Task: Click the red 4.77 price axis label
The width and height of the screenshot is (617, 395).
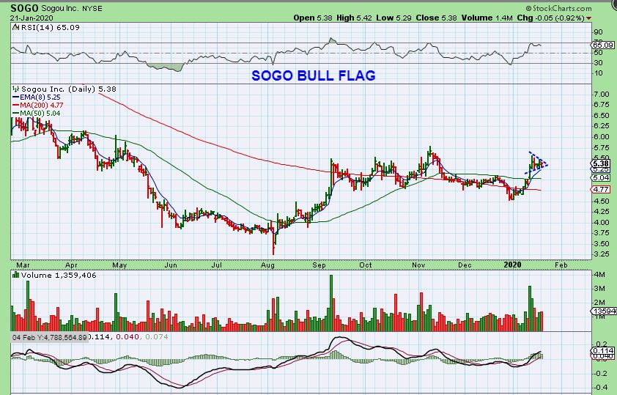Action: [601, 189]
